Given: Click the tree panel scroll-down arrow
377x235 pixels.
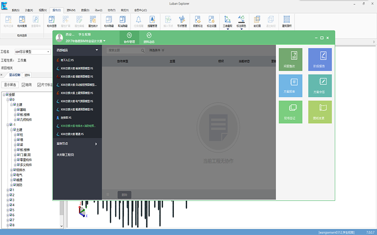Looking at the screenshot, I should pyautogui.click(x=62, y=226).
